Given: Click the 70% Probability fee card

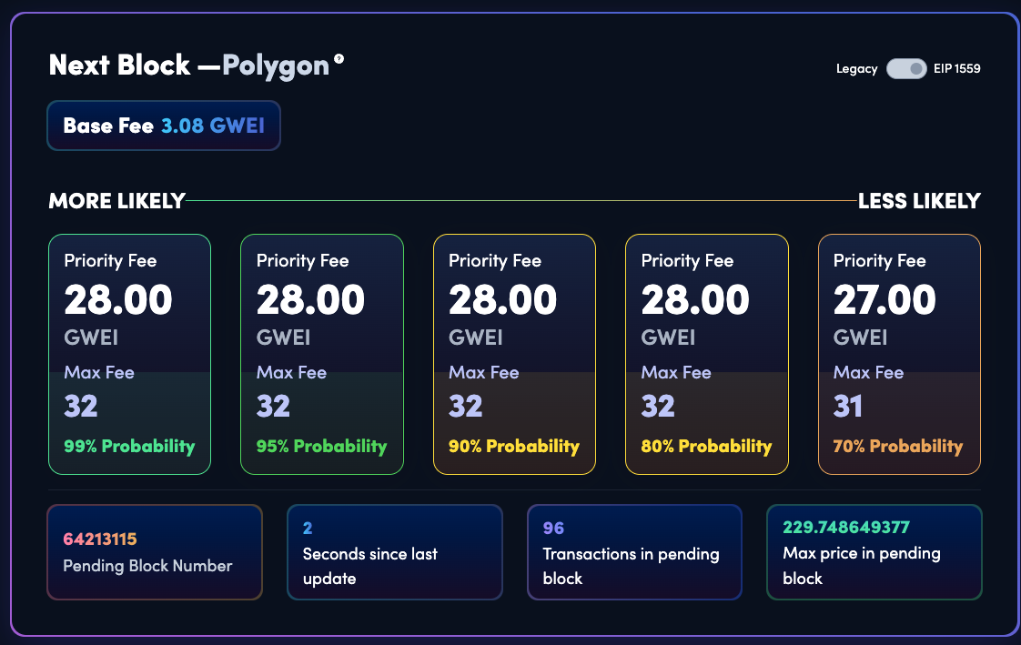Looking at the screenshot, I should (x=899, y=354).
